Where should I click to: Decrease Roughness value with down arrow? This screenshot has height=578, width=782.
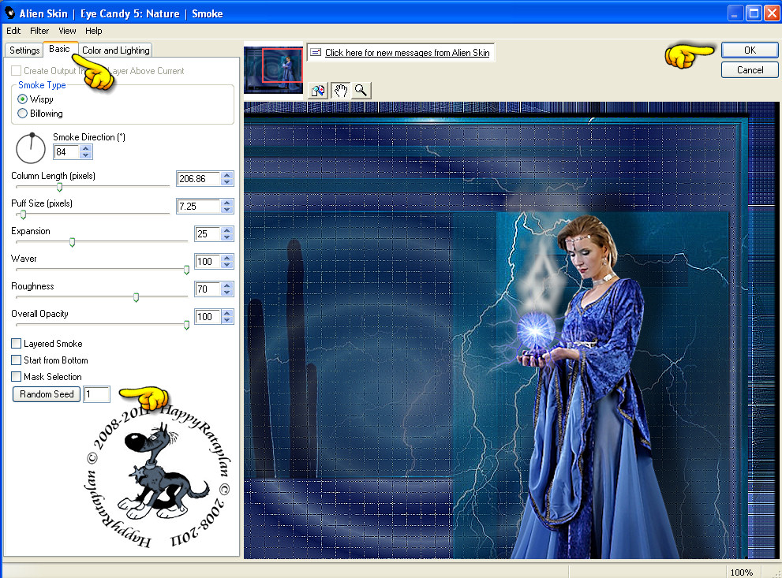pos(227,292)
